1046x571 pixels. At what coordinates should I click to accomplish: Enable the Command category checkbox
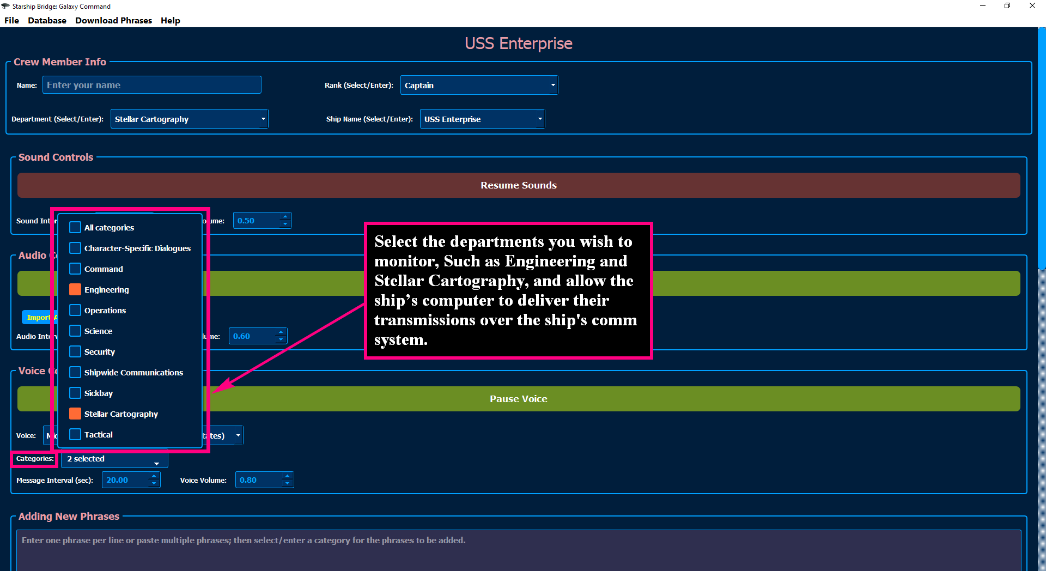(x=75, y=269)
